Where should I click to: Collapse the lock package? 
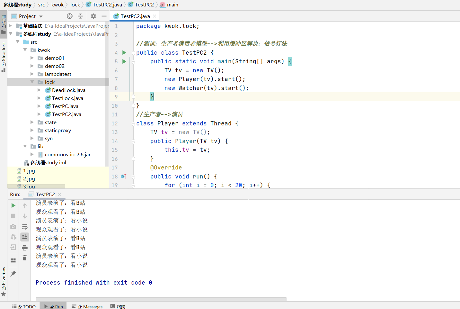tap(32, 82)
